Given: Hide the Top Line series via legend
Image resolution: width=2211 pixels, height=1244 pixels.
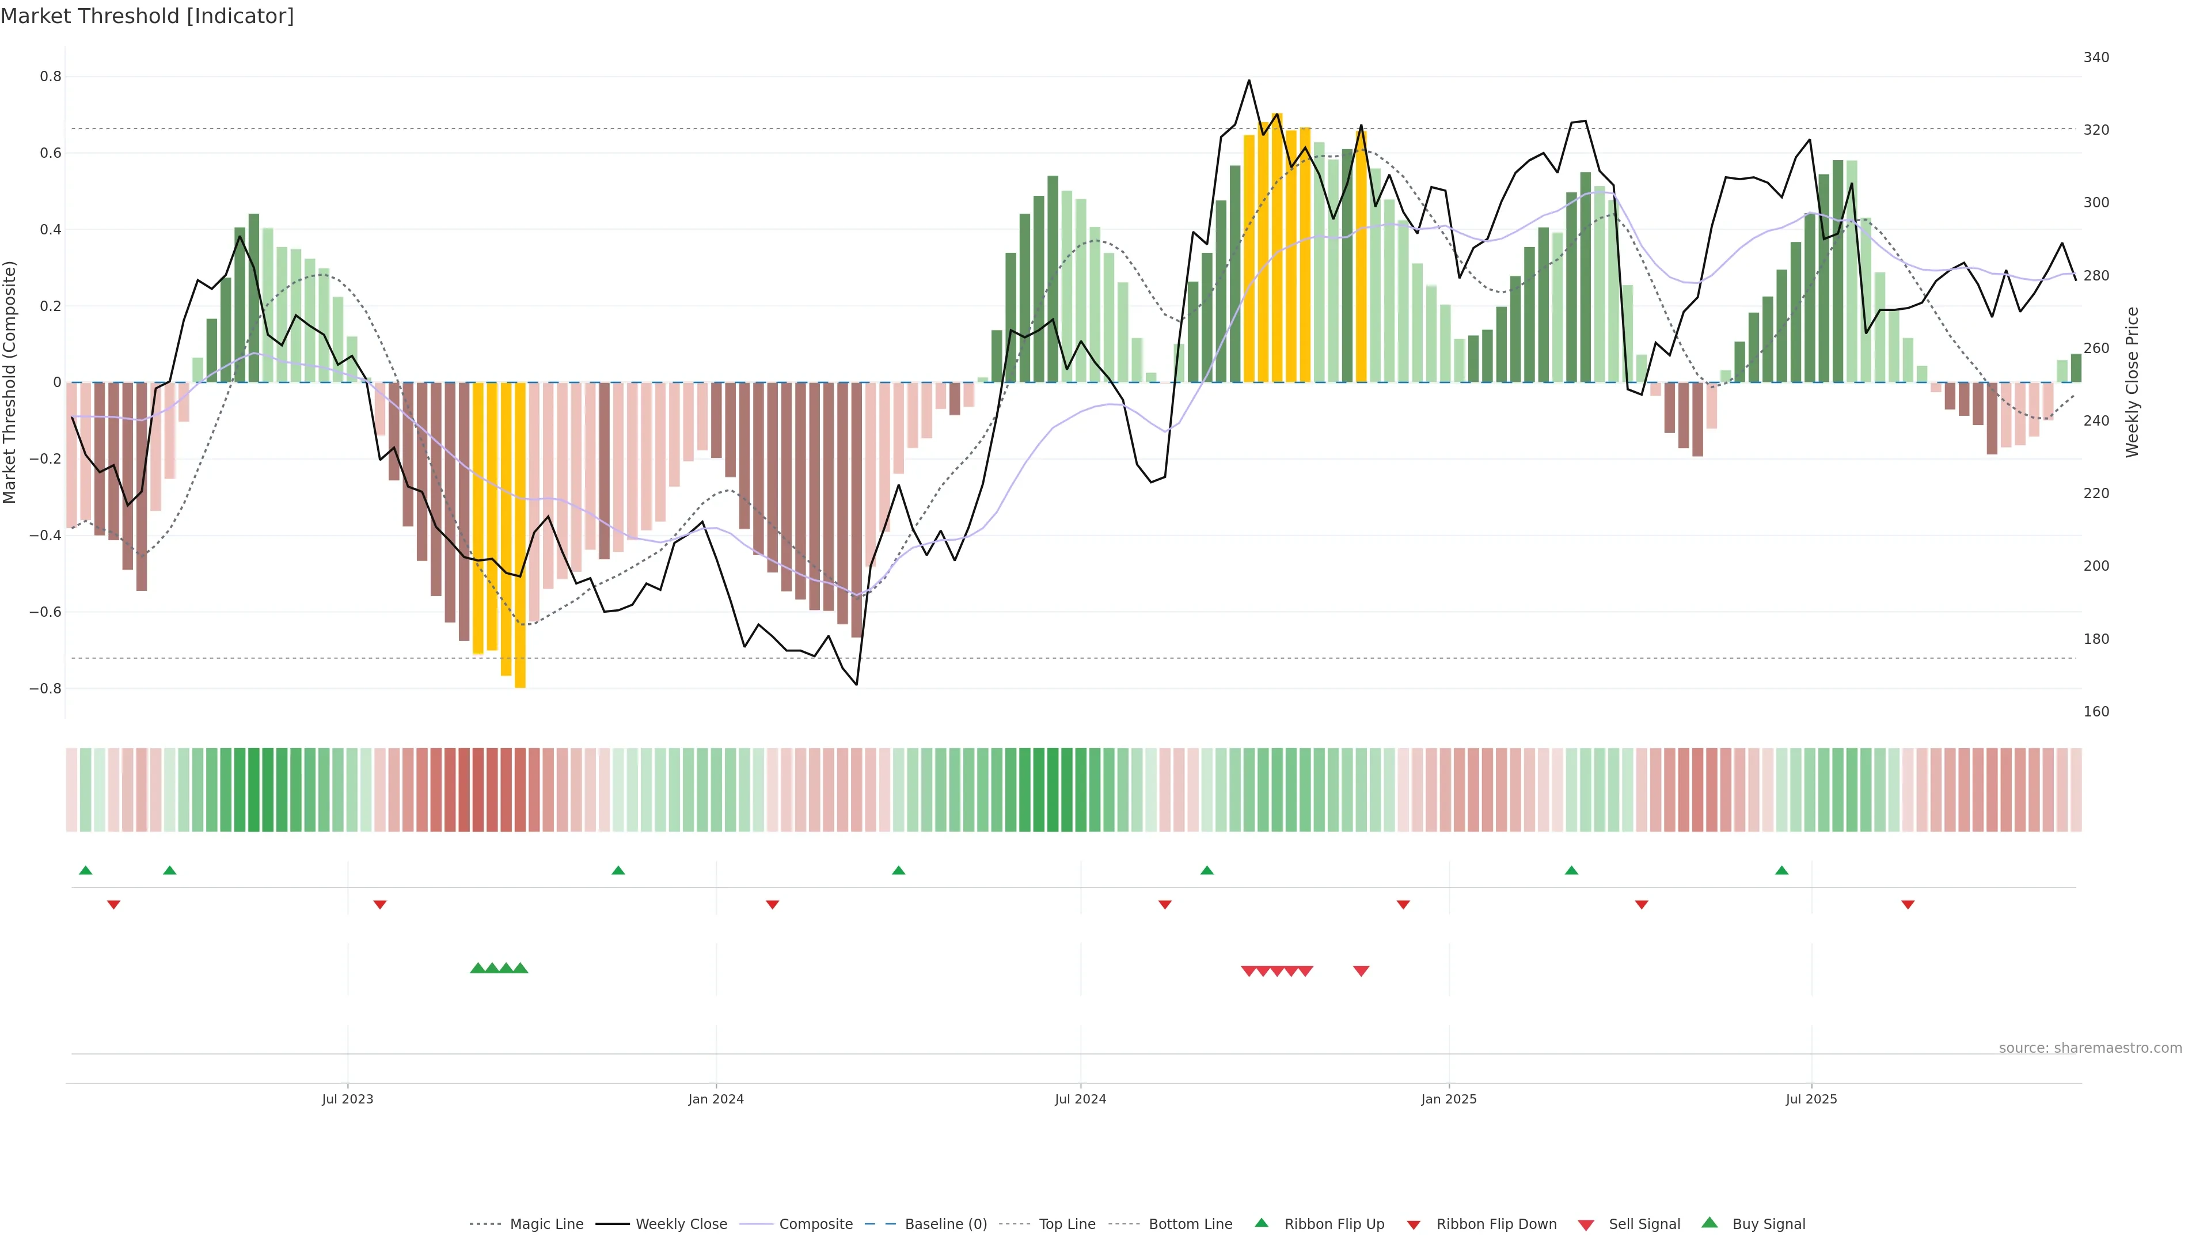Looking at the screenshot, I should coord(1067,1224).
